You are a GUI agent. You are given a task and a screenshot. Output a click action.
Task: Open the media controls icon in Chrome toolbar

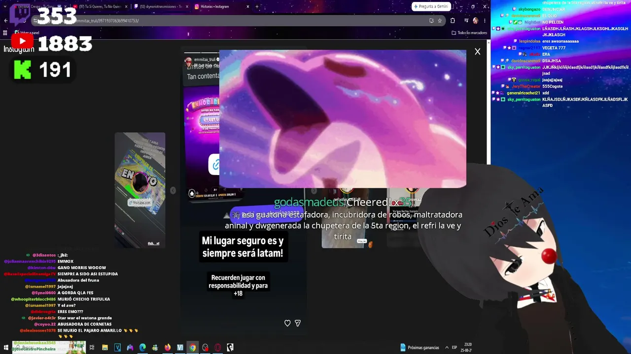466,21
